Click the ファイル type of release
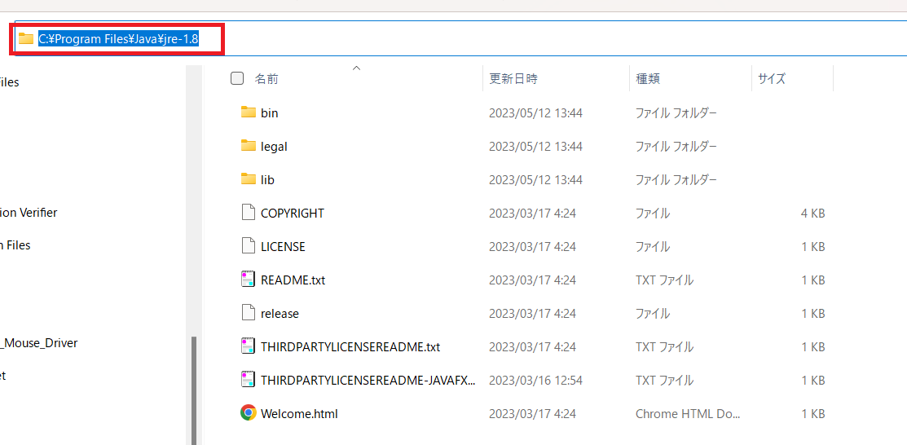The height and width of the screenshot is (445, 907). (x=653, y=314)
